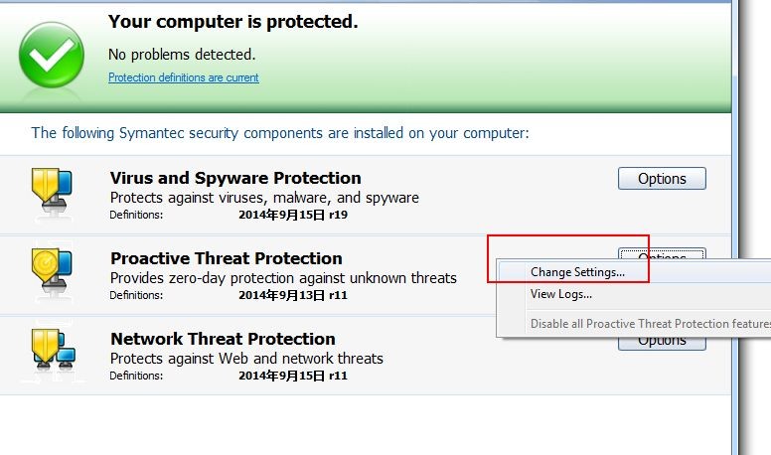Click the green checkmark protection status icon
This screenshot has height=455, width=771.
52,55
